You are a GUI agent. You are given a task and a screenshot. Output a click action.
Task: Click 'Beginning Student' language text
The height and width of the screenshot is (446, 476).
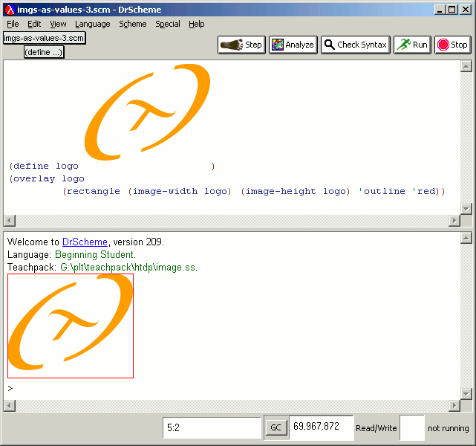point(95,255)
